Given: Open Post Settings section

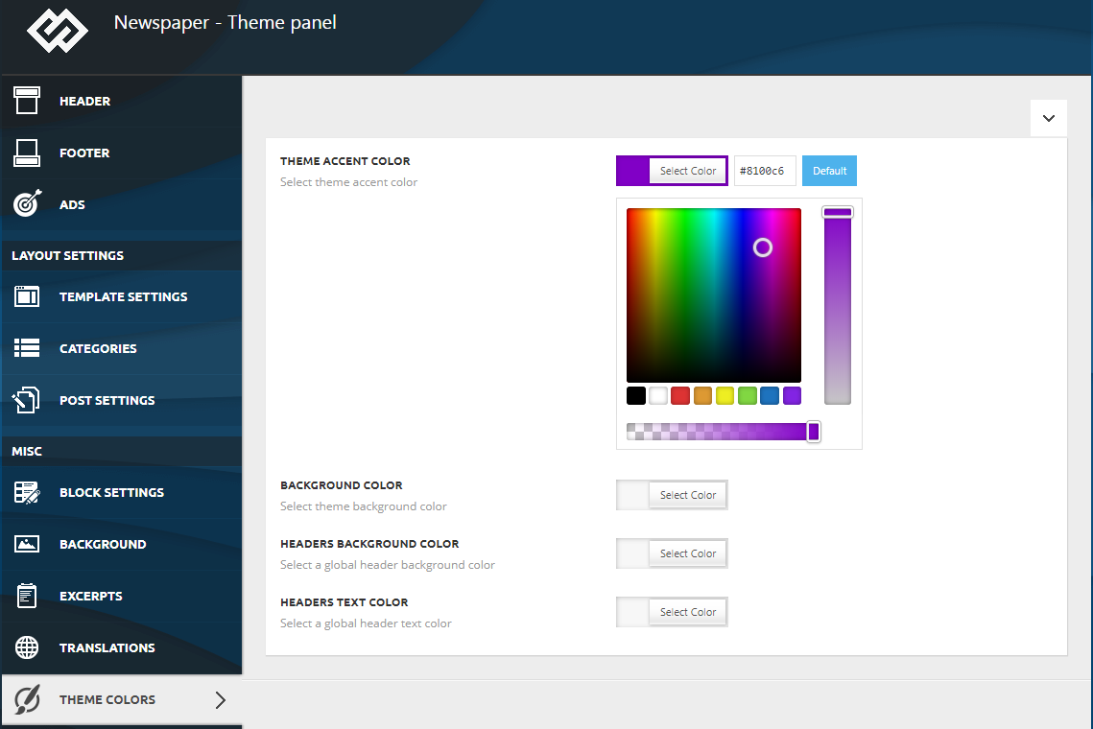Looking at the screenshot, I should pos(121,400).
